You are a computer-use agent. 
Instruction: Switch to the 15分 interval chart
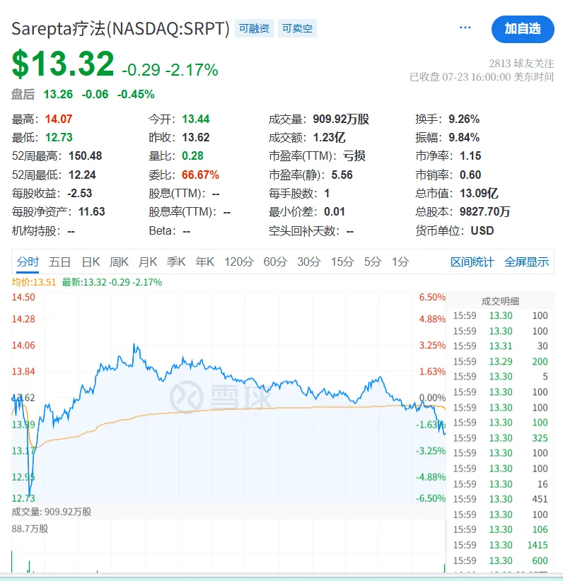pyautogui.click(x=342, y=262)
